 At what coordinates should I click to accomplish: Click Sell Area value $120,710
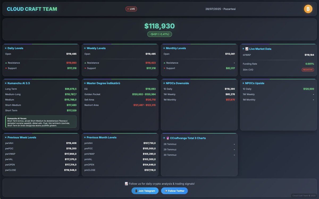[150, 99]
